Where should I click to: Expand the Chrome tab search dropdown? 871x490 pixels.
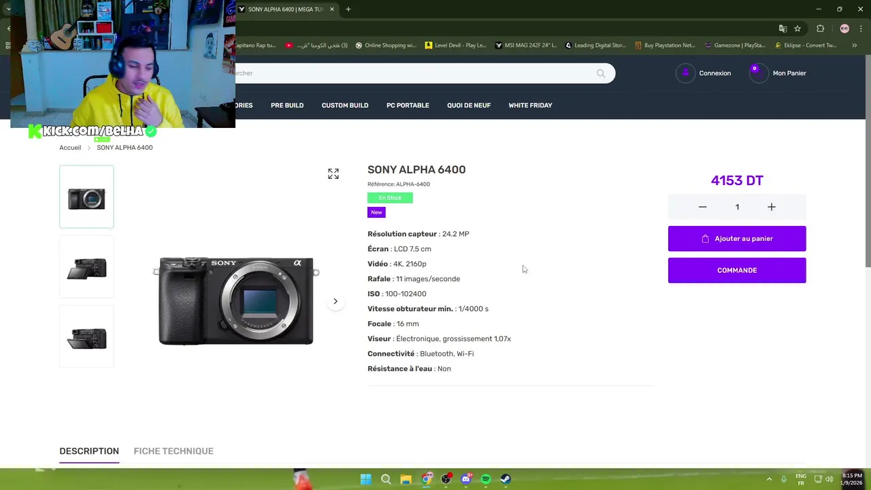click(x=8, y=10)
